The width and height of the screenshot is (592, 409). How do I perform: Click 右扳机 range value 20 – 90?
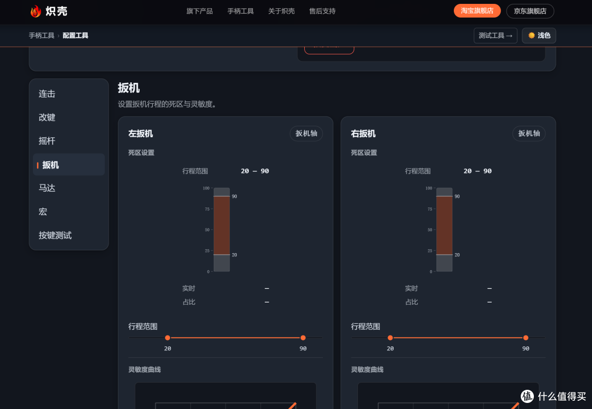[477, 171]
